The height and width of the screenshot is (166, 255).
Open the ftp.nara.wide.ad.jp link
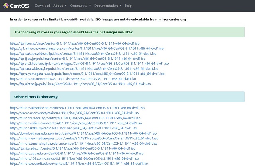click(84, 68)
